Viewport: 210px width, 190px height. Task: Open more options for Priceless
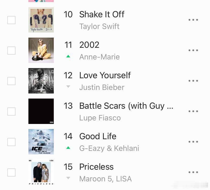pyautogui.click(x=193, y=172)
